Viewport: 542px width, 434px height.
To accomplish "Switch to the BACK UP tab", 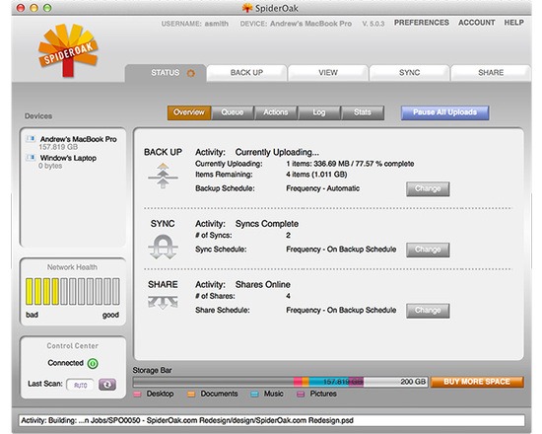I will (x=246, y=73).
